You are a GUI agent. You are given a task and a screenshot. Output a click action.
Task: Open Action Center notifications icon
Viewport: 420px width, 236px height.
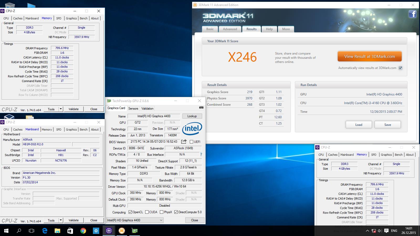point(386,231)
